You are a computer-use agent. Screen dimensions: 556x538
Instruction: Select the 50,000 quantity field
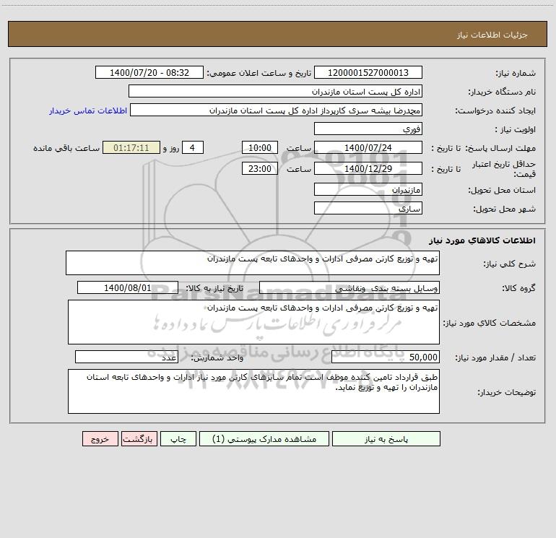tap(386, 357)
